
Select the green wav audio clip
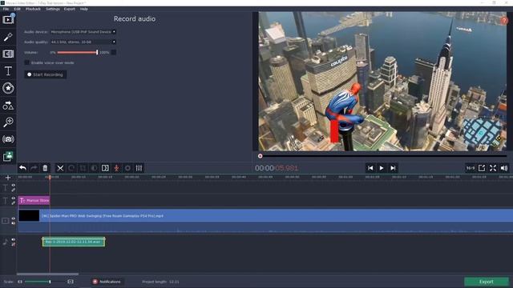click(x=74, y=242)
